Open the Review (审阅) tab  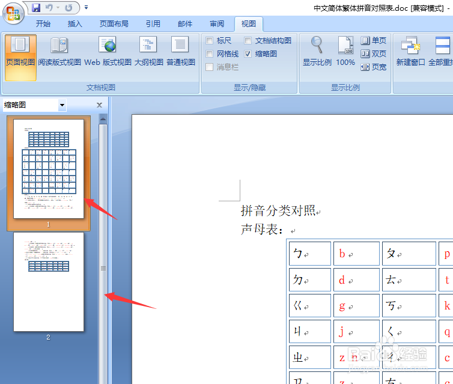pos(217,23)
